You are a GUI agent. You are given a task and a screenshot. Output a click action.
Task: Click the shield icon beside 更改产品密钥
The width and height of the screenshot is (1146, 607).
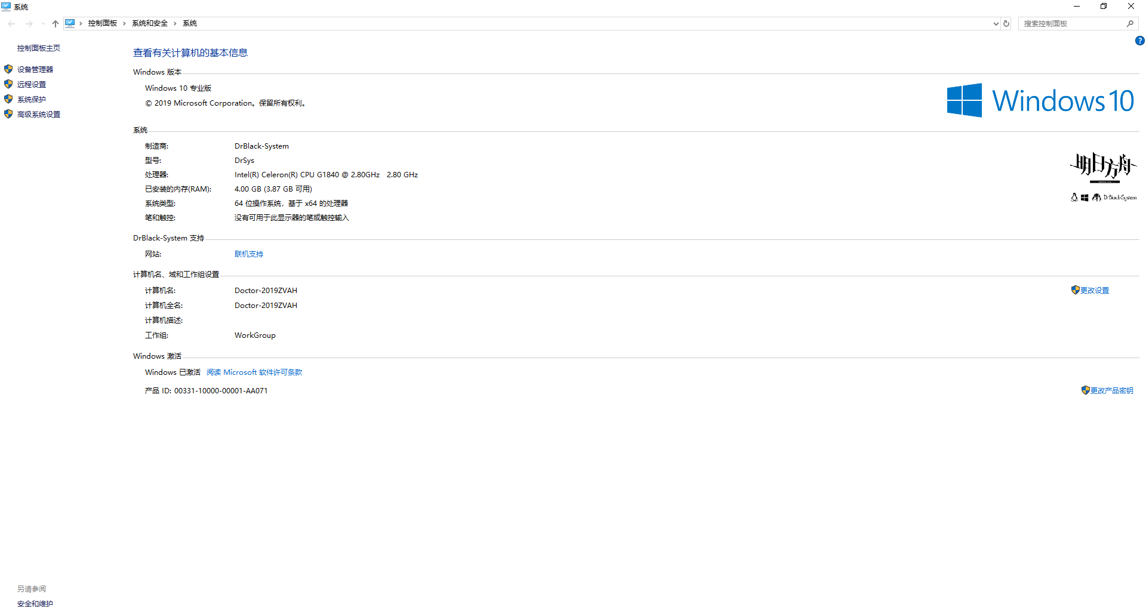coord(1086,390)
